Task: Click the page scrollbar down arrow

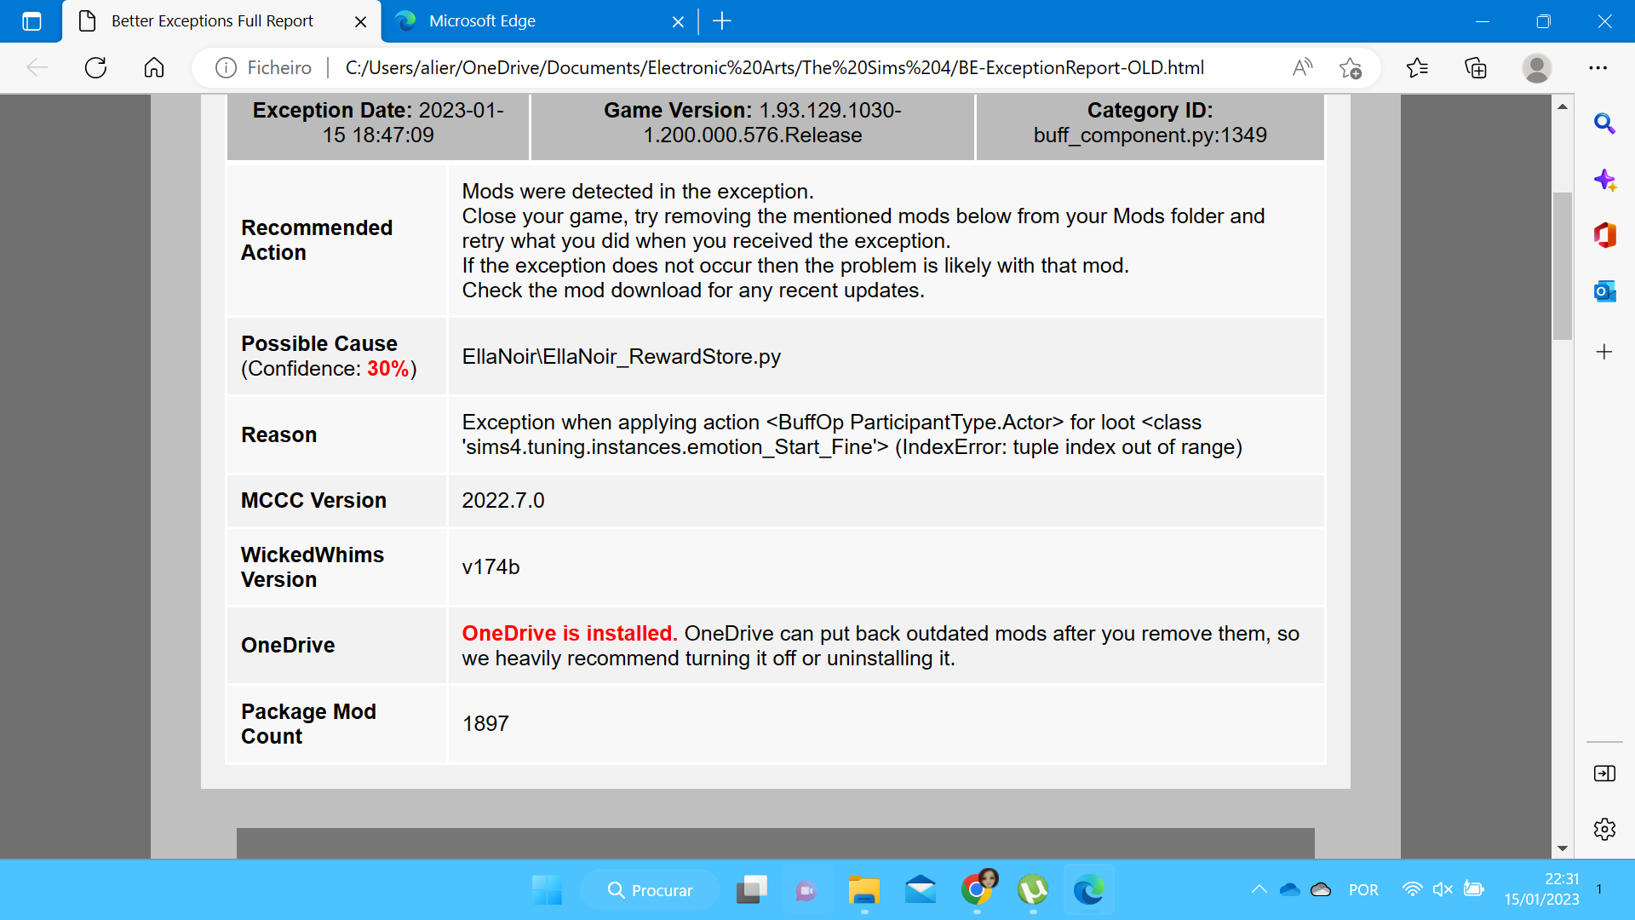Action: 1563,848
